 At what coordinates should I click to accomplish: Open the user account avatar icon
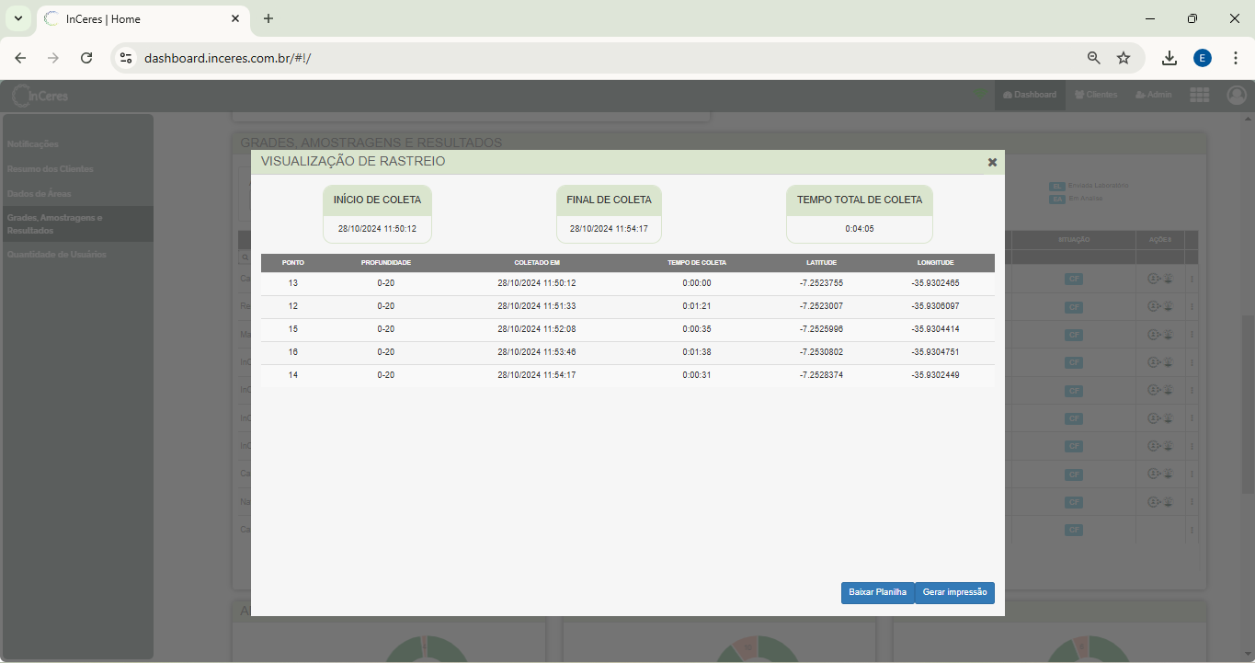(1237, 95)
